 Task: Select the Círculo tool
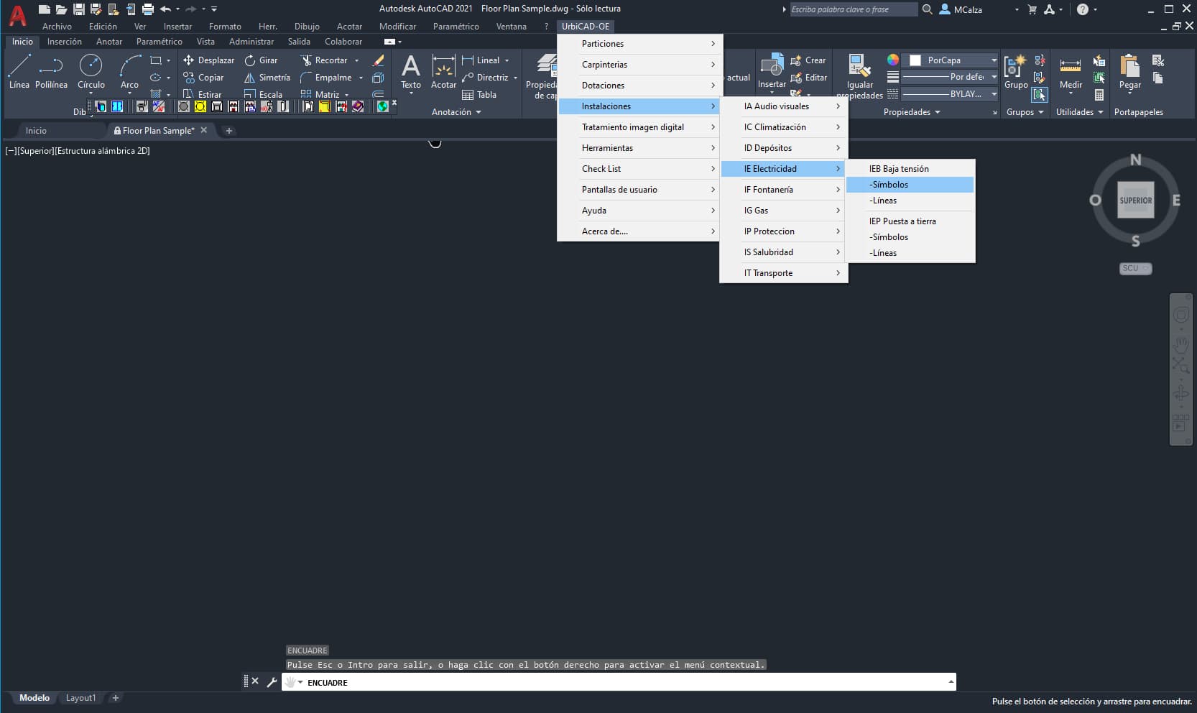click(91, 71)
